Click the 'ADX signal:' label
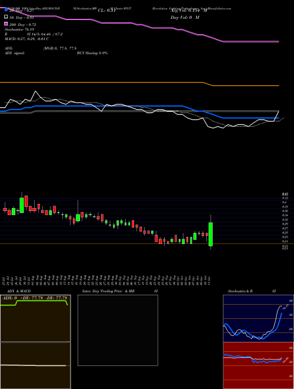This screenshot has width=294, height=389. [x=15, y=53]
